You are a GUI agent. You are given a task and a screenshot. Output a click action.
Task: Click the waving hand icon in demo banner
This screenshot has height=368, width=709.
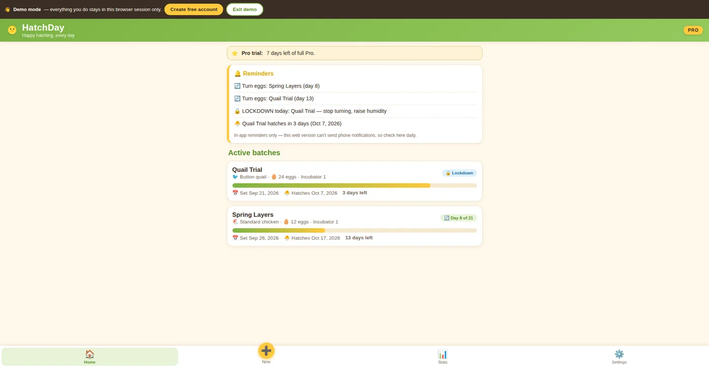click(7, 10)
